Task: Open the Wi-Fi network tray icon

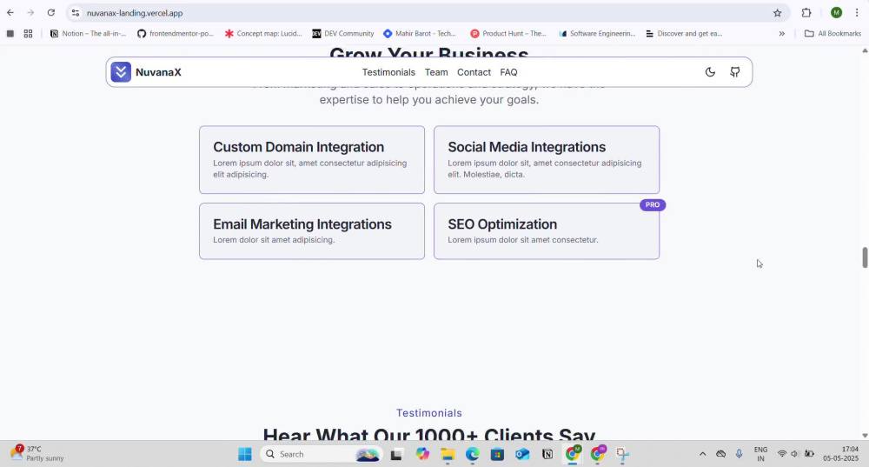Action: [x=781, y=454]
